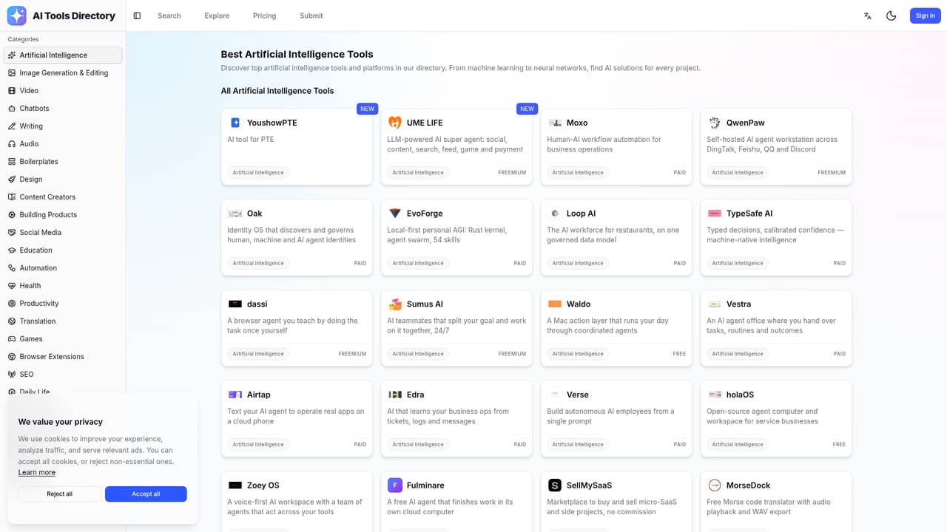Select the Audio headphones icon
Viewport: 947px width, 532px height.
point(12,144)
